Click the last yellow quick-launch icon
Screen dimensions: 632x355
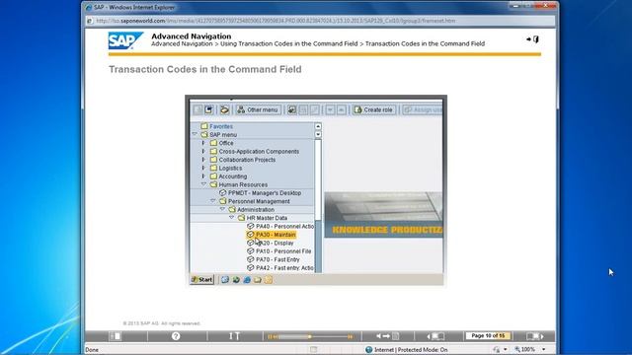click(x=268, y=279)
